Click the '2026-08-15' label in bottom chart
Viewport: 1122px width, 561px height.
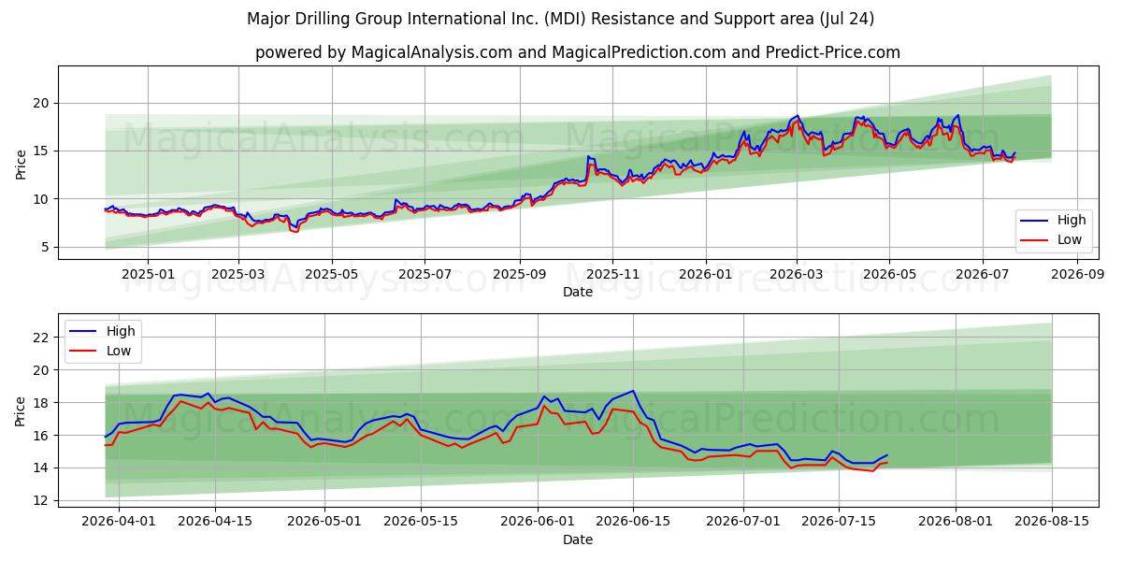click(x=1054, y=522)
